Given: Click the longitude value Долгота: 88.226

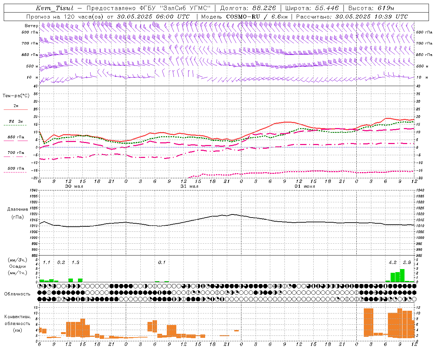Looking at the screenshot, I should (x=248, y=8).
